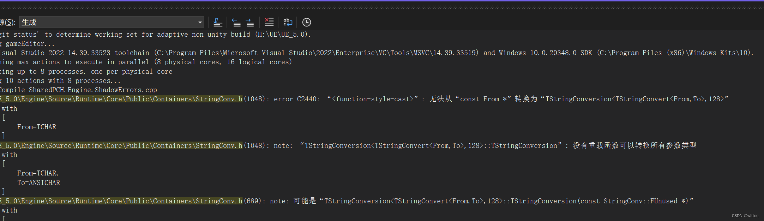Go to previous message in output
This screenshot has width=764, height=221.
click(236, 22)
